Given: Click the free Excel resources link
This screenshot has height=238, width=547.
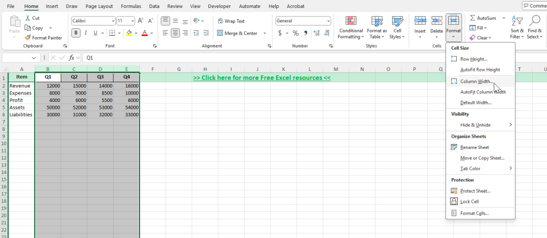Looking at the screenshot, I should [262, 78].
